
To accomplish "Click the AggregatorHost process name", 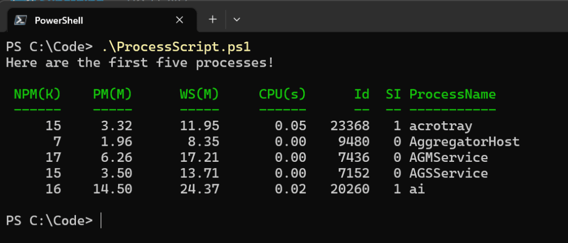I will (x=464, y=142).
